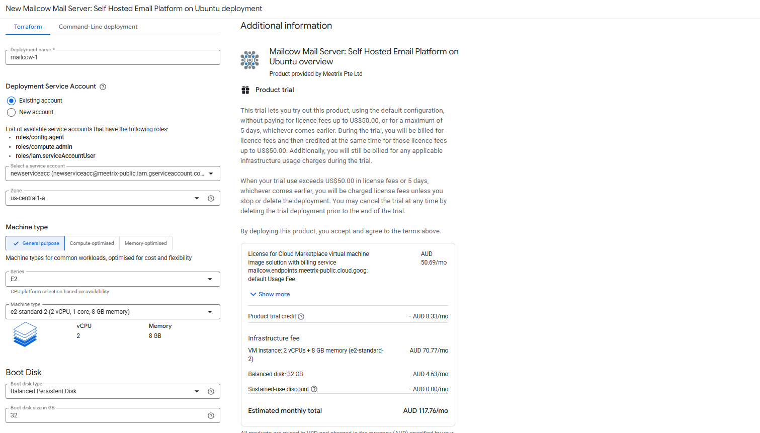This screenshot has height=433, width=760.
Task: Open the Select a service account dropdown
Action: pyautogui.click(x=113, y=174)
